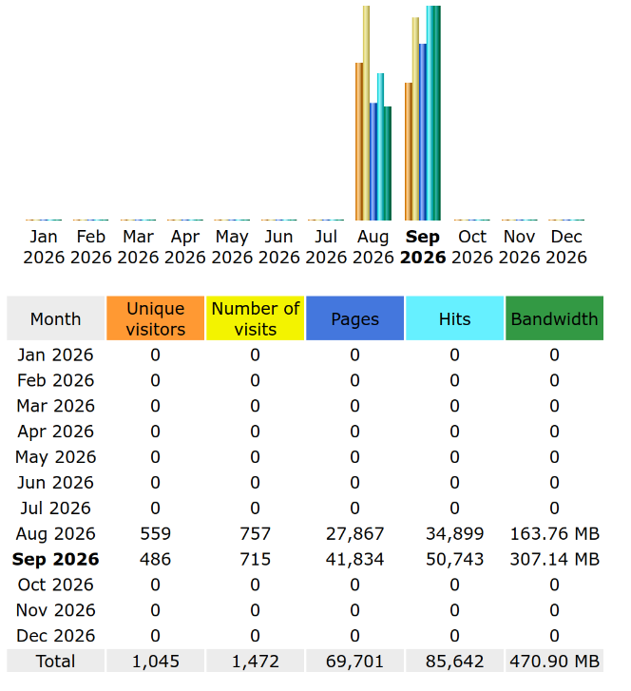The height and width of the screenshot is (691, 631).
Task: Click the Month column header
Action: click(55, 318)
